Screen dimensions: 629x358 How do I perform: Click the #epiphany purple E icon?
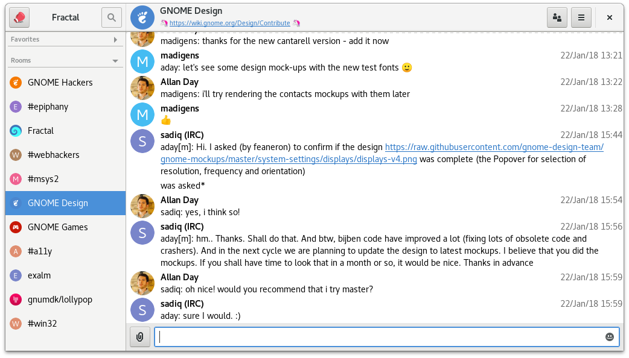(16, 107)
